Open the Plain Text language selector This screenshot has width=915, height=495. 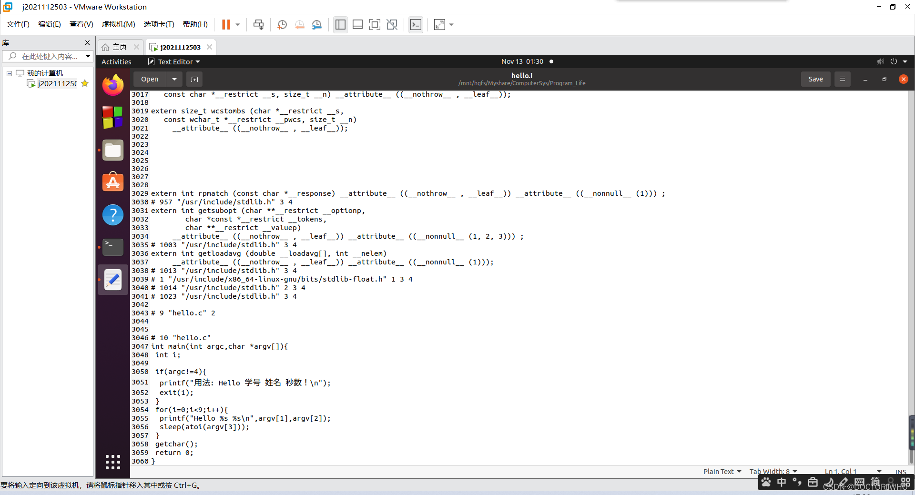(722, 471)
